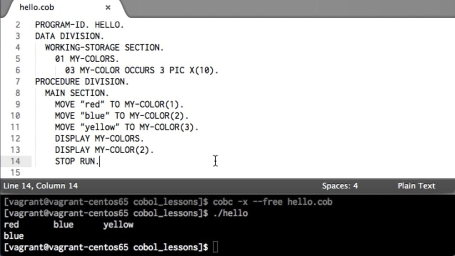Click the MOVE "yellow" statement
Screen dimensions: 455x256
click(x=127, y=127)
